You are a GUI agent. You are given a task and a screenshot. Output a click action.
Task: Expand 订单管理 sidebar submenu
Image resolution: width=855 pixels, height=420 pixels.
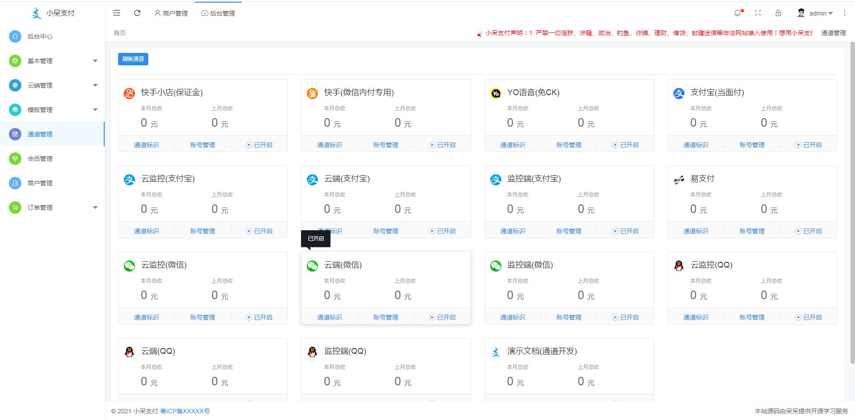pos(52,208)
